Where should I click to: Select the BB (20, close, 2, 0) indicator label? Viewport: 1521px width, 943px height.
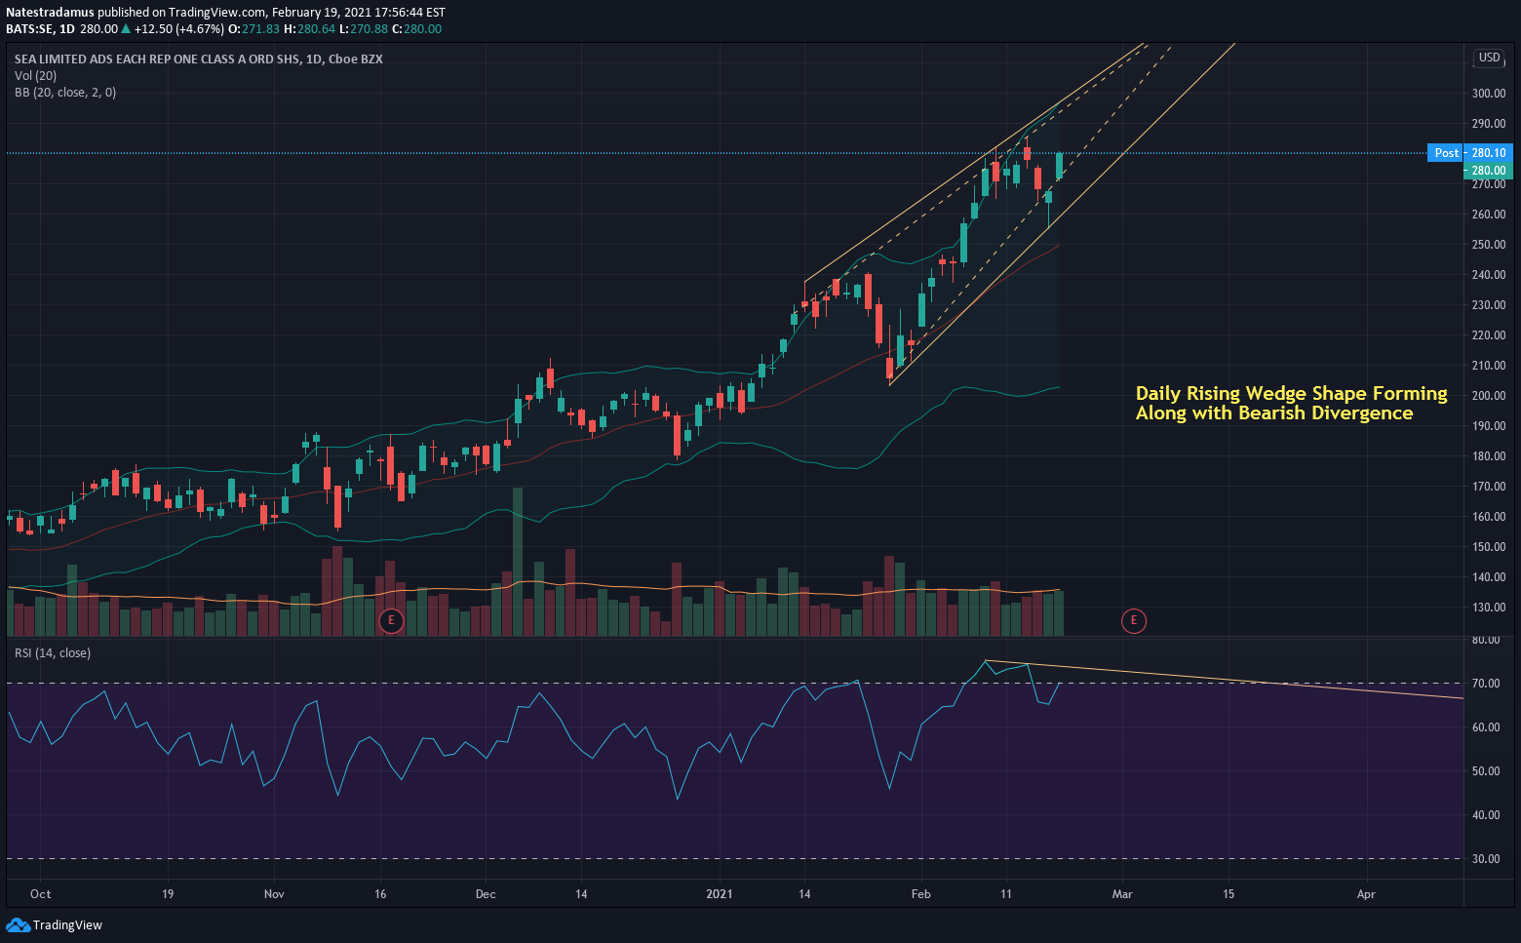tap(65, 93)
